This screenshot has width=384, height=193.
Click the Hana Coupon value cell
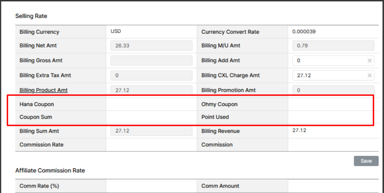point(151,104)
